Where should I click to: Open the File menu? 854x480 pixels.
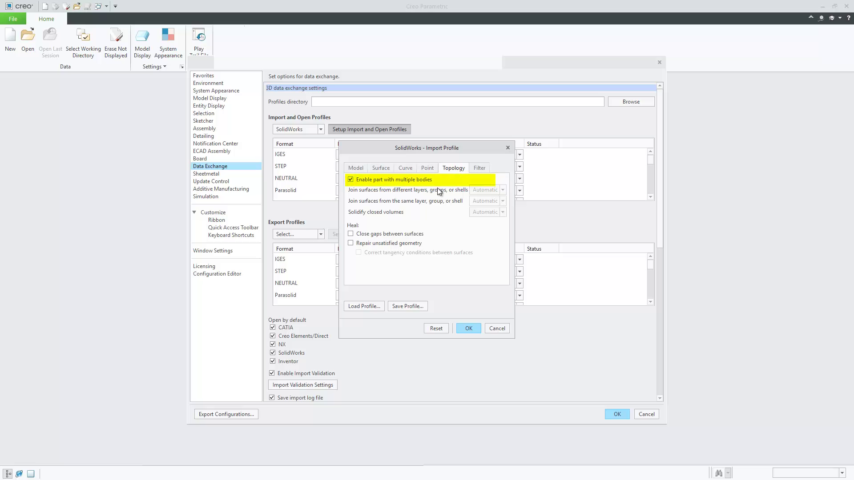pyautogui.click(x=13, y=19)
